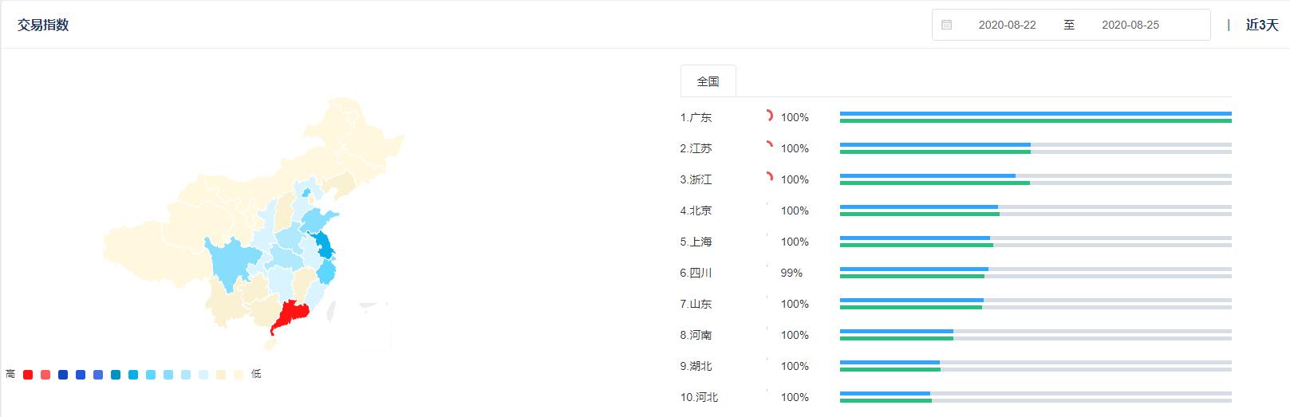Click the donut icon beside 江苏

coord(769,147)
